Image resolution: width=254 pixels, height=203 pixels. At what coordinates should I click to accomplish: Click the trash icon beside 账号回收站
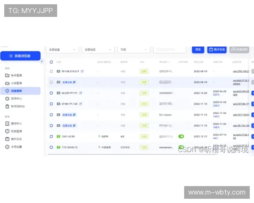pyautogui.click(x=7, y=106)
